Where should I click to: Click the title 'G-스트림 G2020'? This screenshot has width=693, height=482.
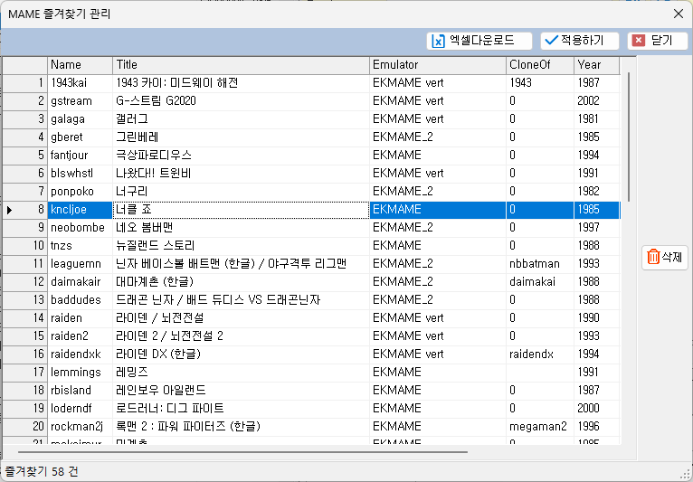pyautogui.click(x=156, y=101)
